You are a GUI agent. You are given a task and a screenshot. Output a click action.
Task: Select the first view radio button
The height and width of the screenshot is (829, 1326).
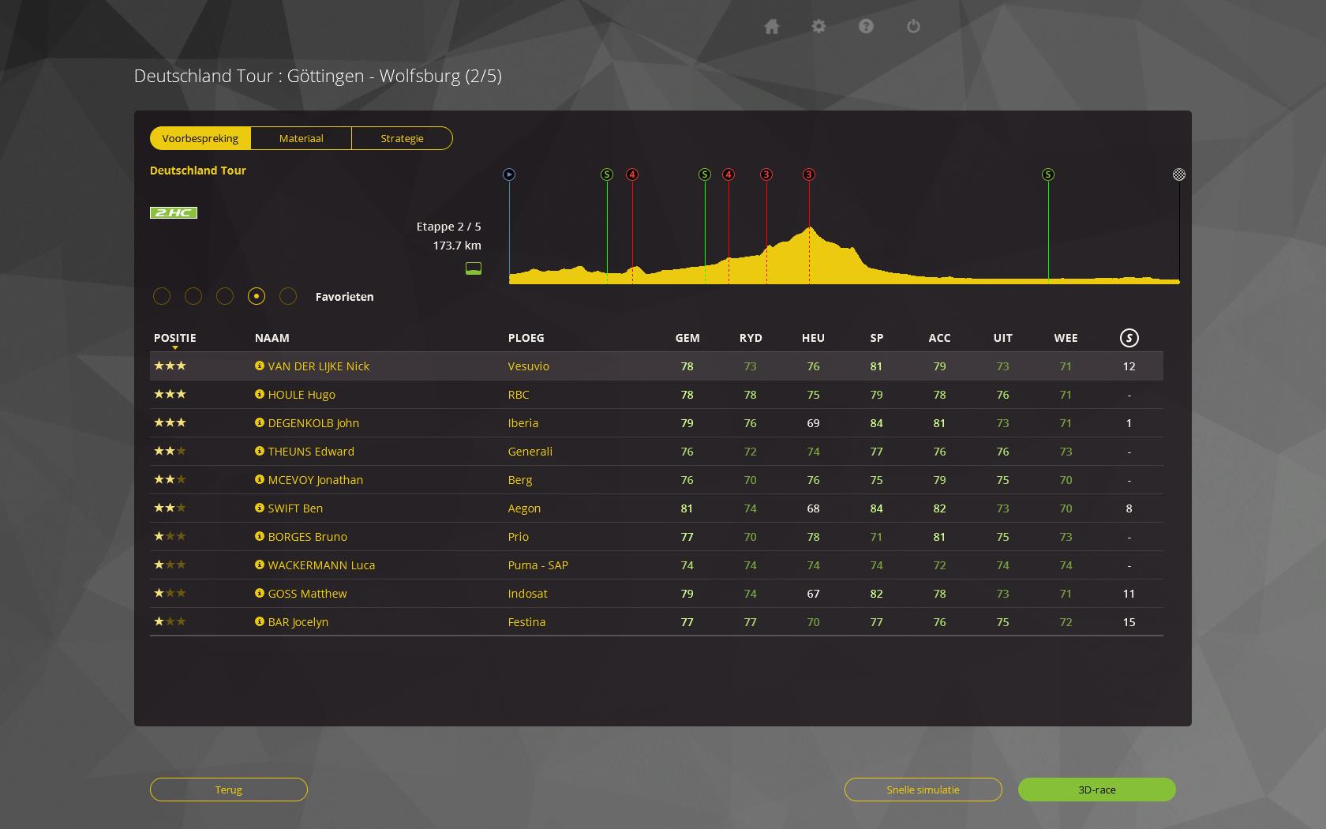(162, 296)
